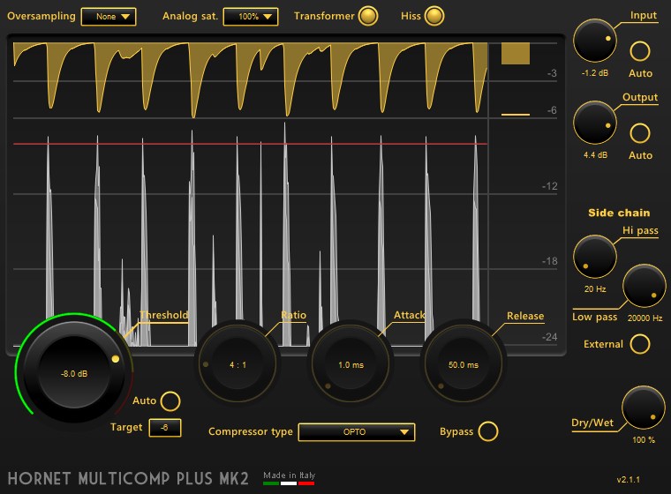The width and height of the screenshot is (671, 494).
Task: Click the Output gain knob
Action: pyautogui.click(x=594, y=123)
